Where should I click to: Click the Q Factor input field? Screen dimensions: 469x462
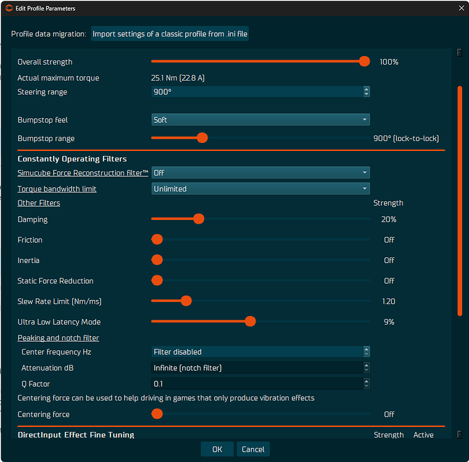pos(256,384)
